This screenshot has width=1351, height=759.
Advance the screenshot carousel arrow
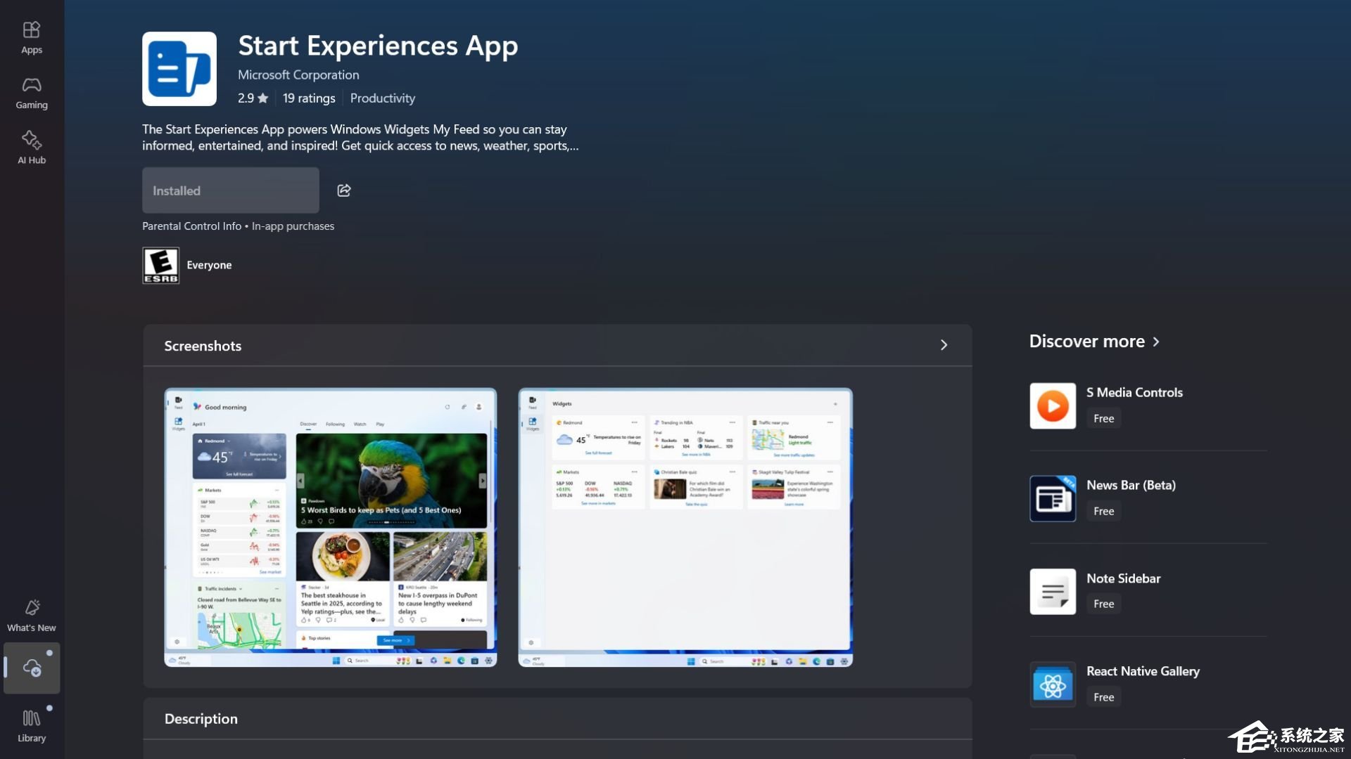483,480
